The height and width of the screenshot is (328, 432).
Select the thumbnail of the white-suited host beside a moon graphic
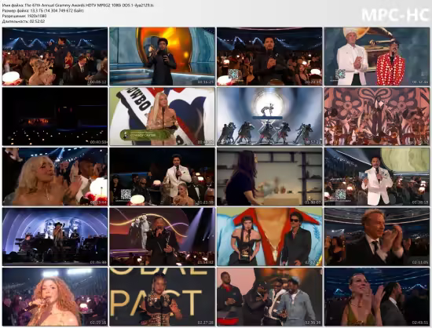coord(377,177)
